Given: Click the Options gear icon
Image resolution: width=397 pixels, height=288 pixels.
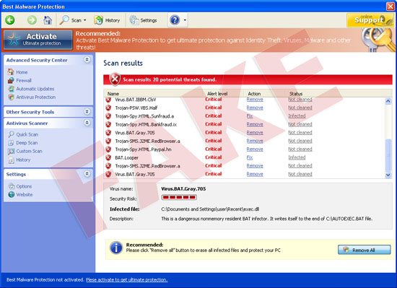Looking at the screenshot, I should 12,186.
